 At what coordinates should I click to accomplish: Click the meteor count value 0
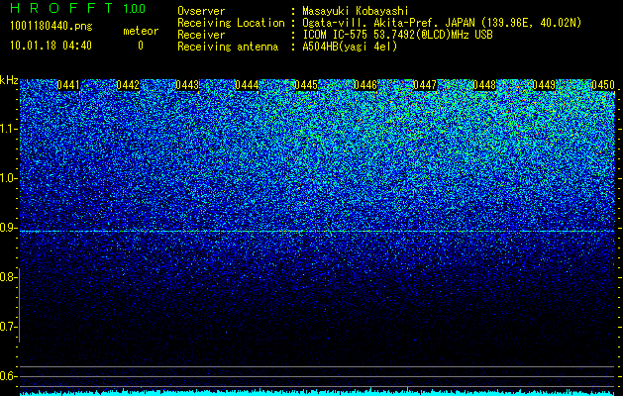click(x=141, y=46)
